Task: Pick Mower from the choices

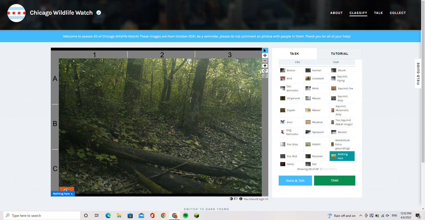Action: pyautogui.click(x=317, y=110)
